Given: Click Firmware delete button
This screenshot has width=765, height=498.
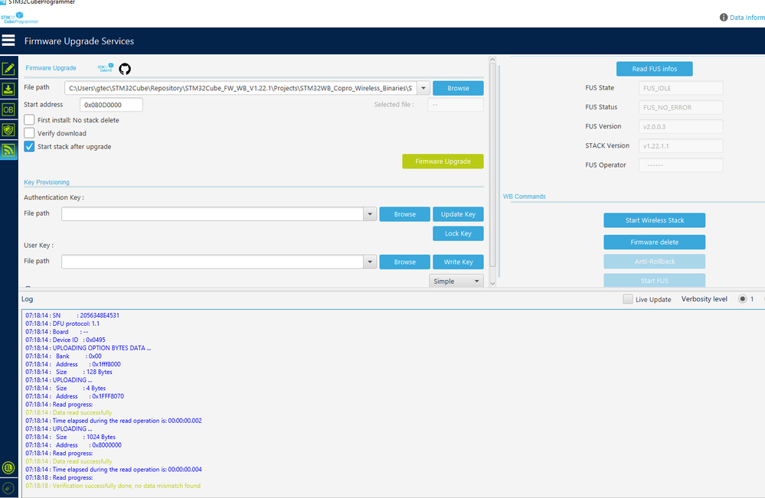Looking at the screenshot, I should (654, 242).
